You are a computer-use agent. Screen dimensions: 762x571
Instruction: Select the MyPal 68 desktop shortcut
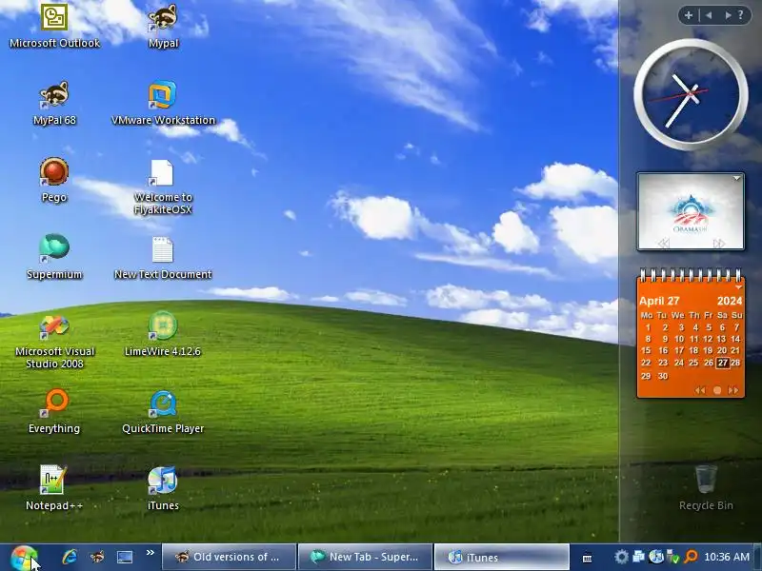pos(54,103)
